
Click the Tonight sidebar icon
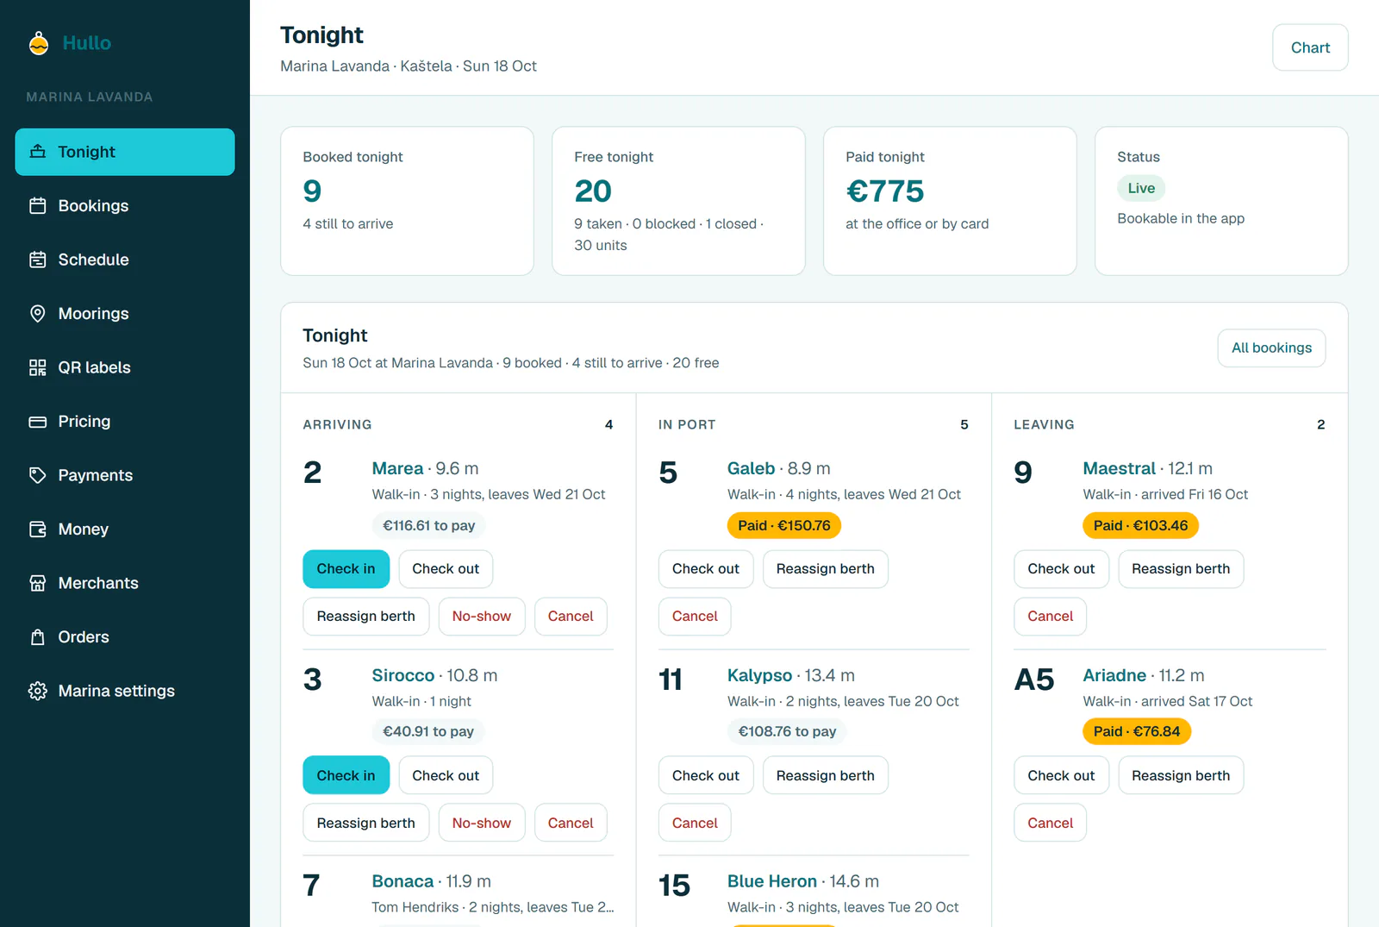(x=38, y=152)
